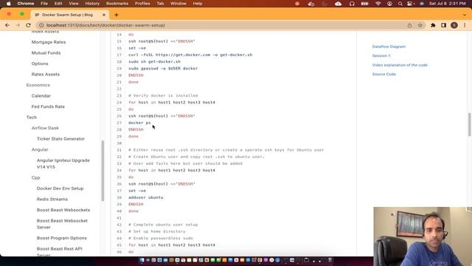Open Angular Igniteui Upgrade V14 V15 page
472x266 pixels.
[x=63, y=163]
